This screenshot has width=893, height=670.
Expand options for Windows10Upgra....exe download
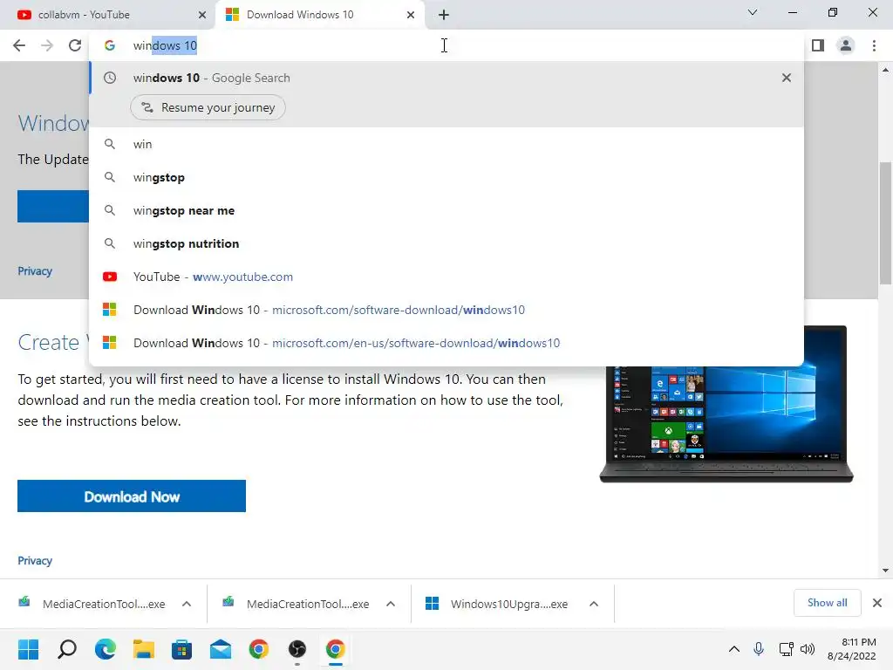click(593, 604)
